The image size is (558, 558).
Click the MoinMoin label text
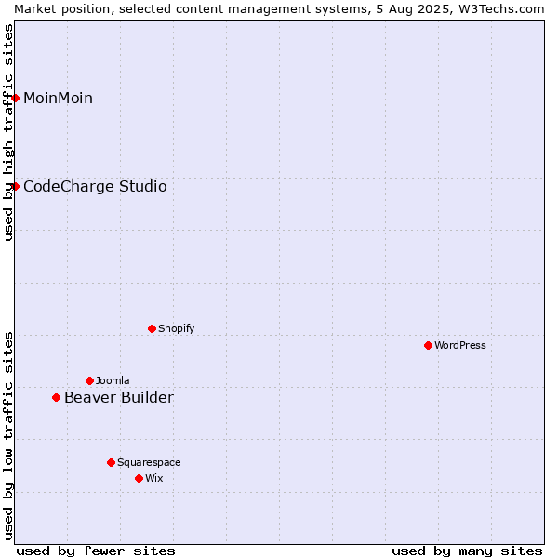(x=58, y=98)
